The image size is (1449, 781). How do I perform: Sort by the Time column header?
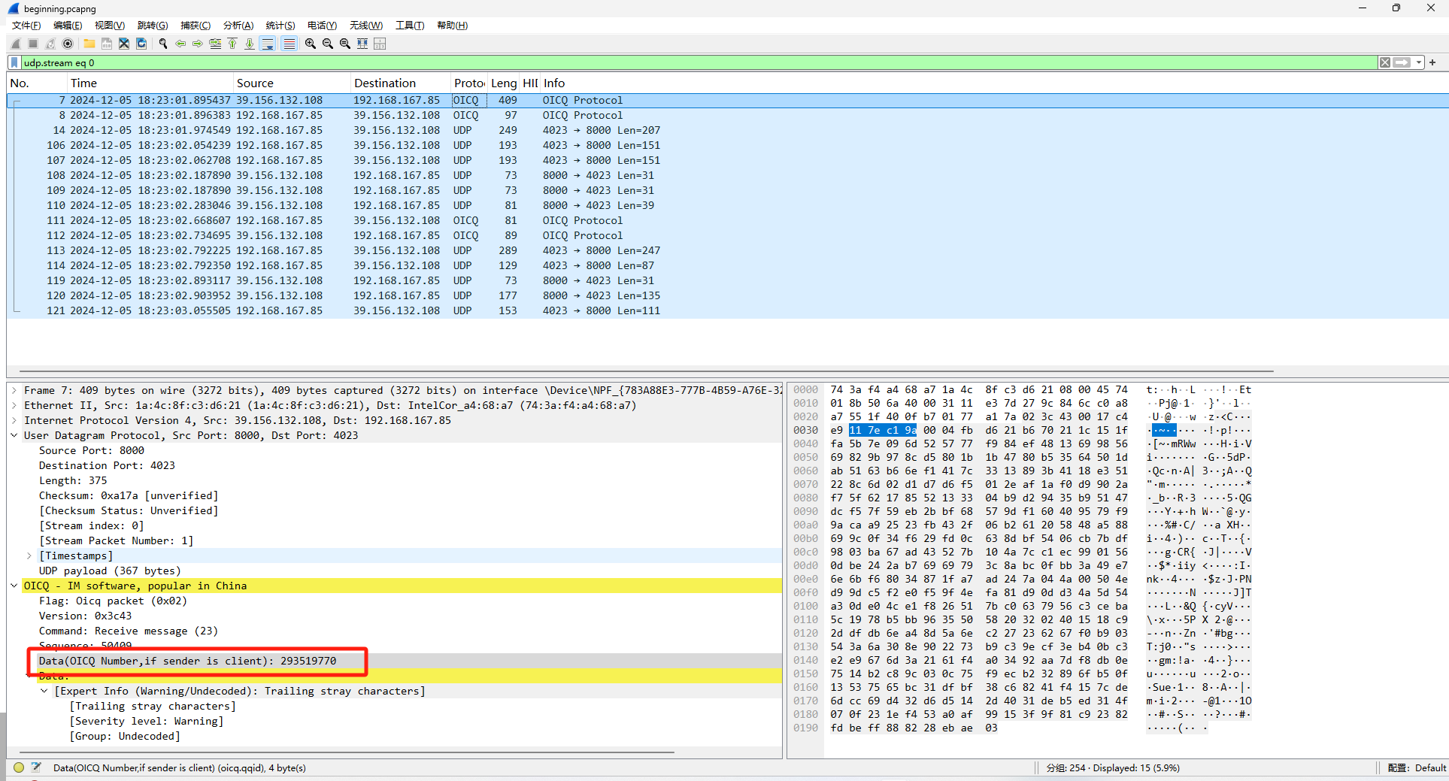pyautogui.click(x=150, y=83)
